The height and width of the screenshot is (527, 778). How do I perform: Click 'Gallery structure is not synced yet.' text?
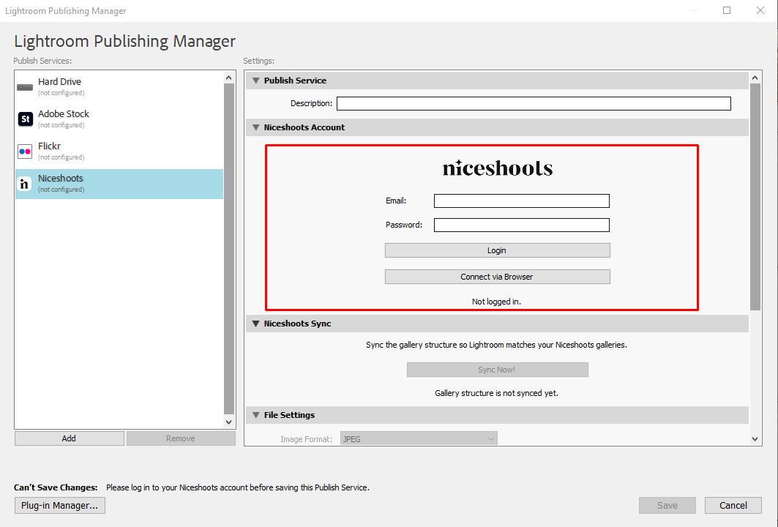(x=496, y=393)
